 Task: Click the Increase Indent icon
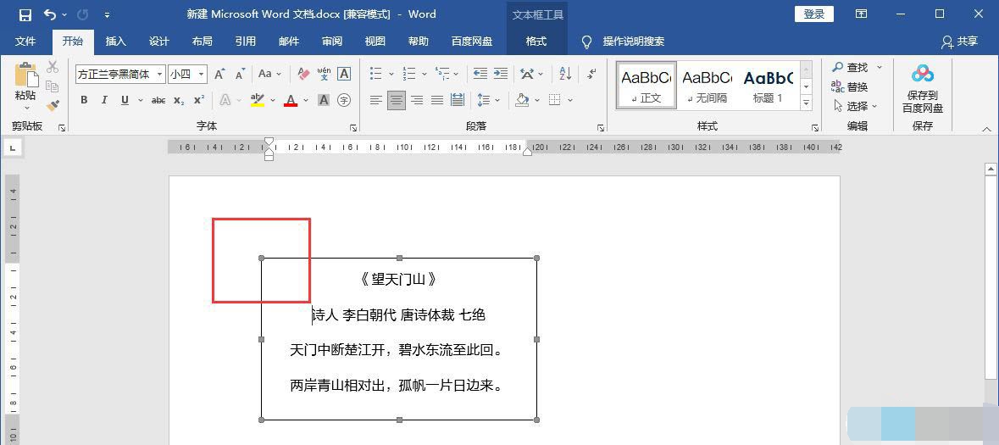(x=501, y=74)
